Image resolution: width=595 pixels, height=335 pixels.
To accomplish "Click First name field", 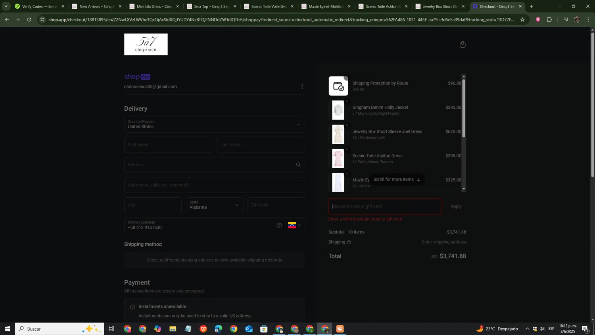I will [168, 145].
